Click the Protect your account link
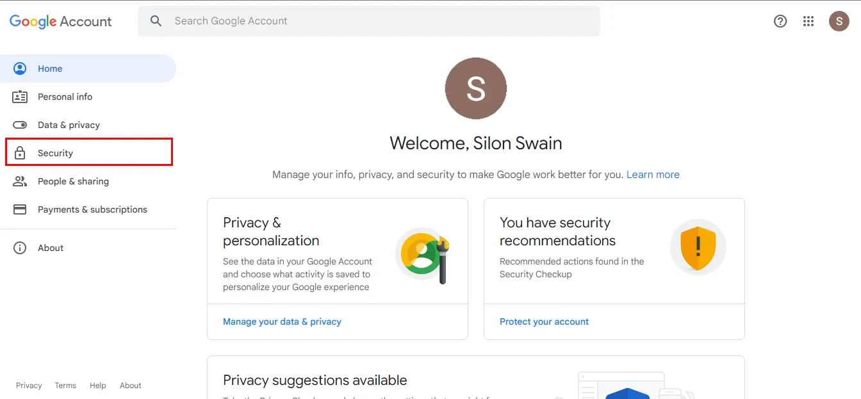The image size is (861, 399). [544, 321]
